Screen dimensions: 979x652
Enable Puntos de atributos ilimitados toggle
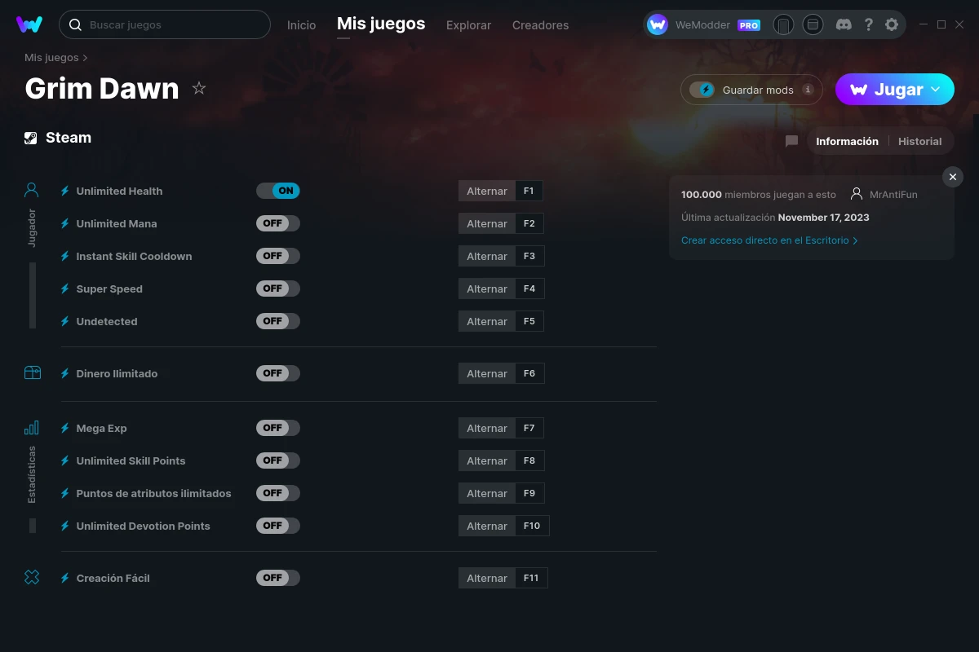click(278, 493)
